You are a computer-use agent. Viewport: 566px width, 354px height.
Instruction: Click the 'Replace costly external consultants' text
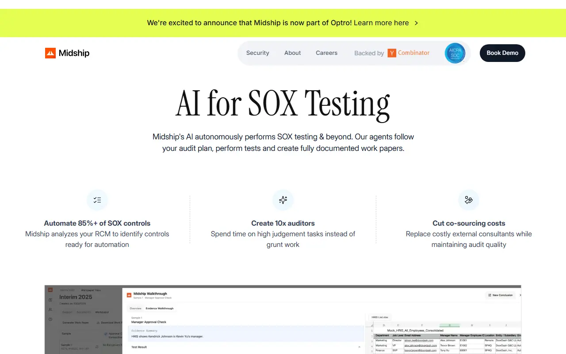point(469,239)
